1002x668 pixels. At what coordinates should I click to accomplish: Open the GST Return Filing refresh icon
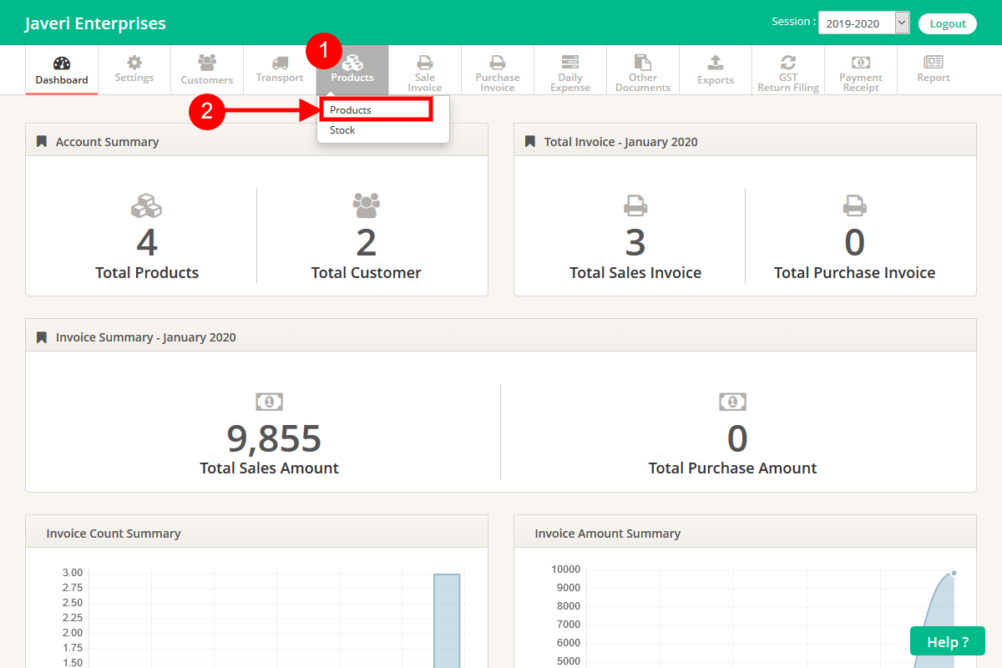click(788, 63)
